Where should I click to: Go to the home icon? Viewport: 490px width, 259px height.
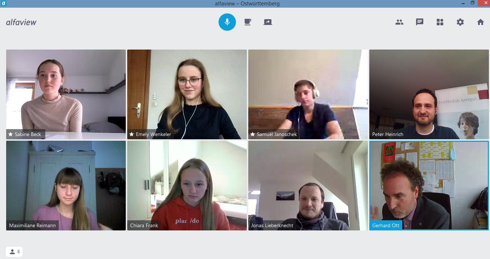[x=481, y=22]
